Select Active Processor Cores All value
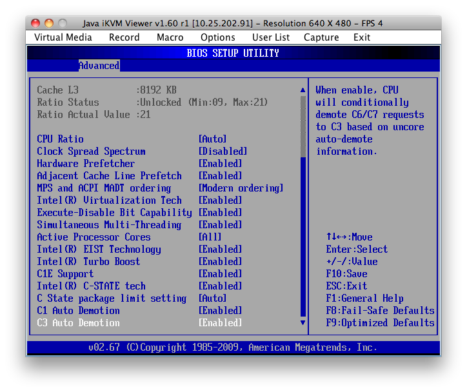 point(210,237)
